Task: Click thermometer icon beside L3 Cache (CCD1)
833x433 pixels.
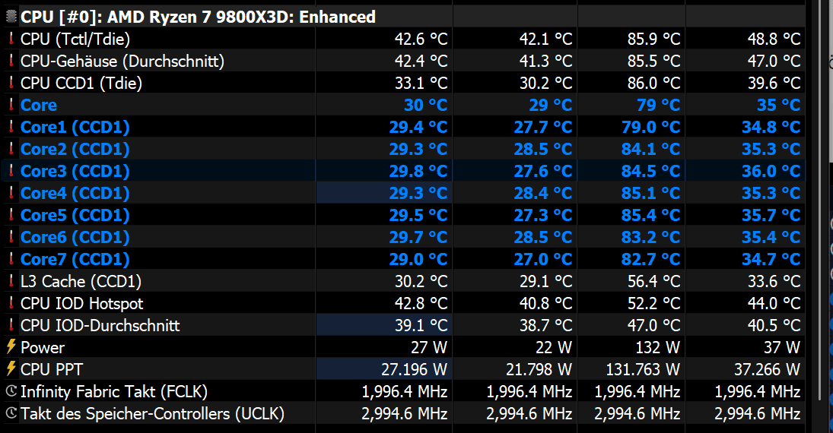Action: click(11, 281)
